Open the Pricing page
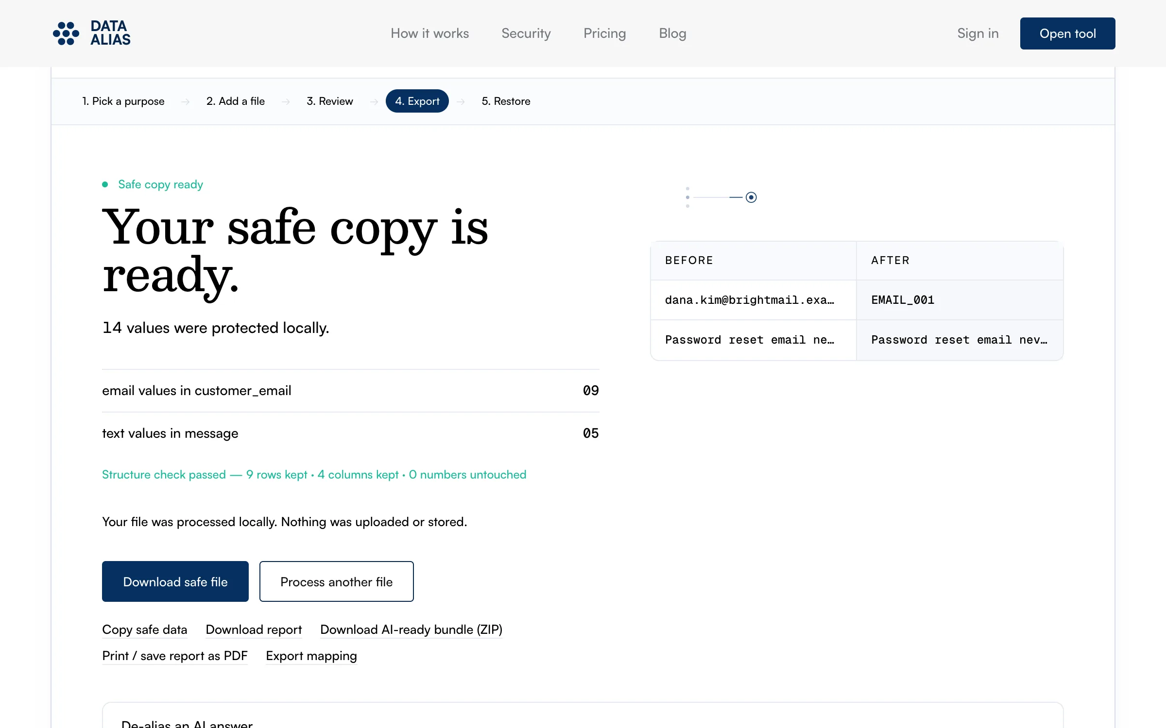1166x728 pixels. point(604,33)
